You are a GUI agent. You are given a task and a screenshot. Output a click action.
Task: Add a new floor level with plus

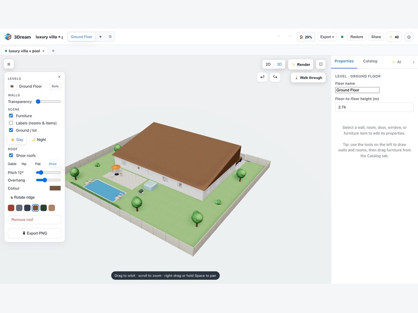tap(101, 37)
